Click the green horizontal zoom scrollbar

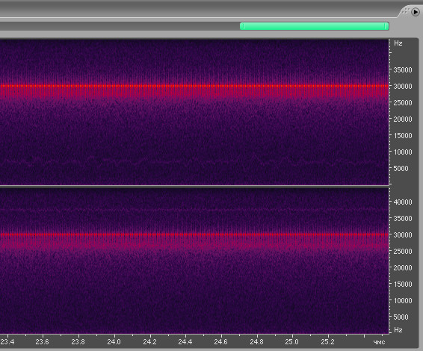pyautogui.click(x=315, y=26)
